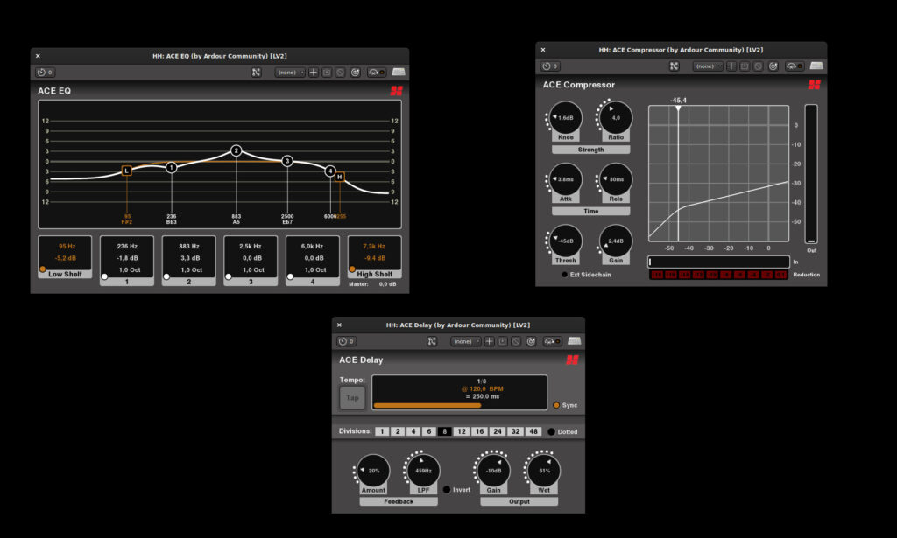Click the Tap tempo button
This screenshot has height=538, width=897.
point(352,398)
